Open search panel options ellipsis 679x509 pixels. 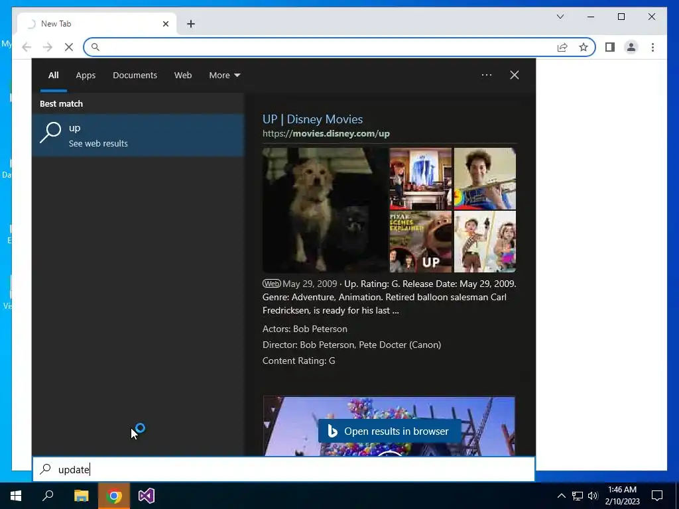point(486,75)
